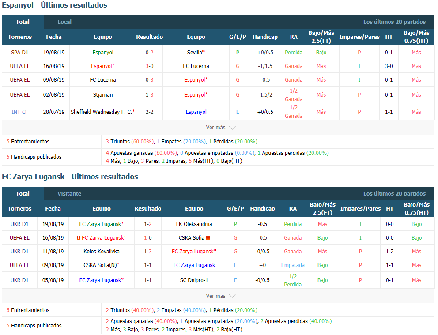The height and width of the screenshot is (335, 438).
Task: Select the Total tab in the Espanyol section
Action: click(23, 22)
